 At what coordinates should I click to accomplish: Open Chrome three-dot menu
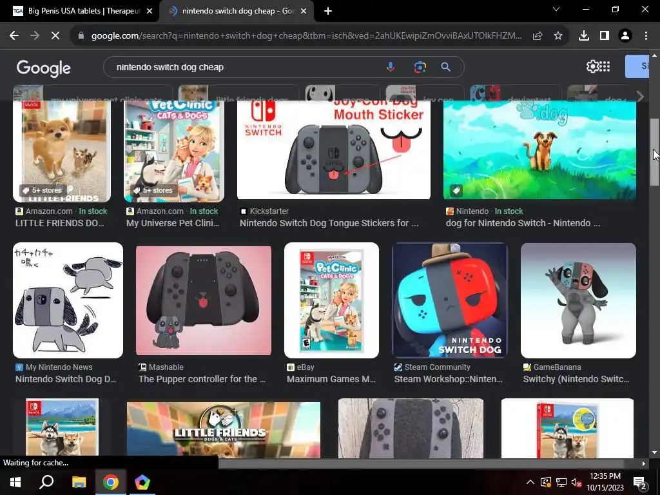pos(646,36)
